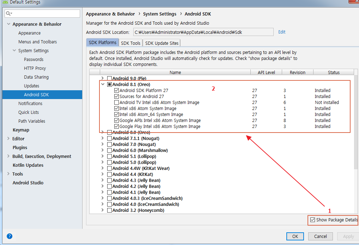
Task: Uncheck Android SDK Platform 27
Action: [116, 91]
